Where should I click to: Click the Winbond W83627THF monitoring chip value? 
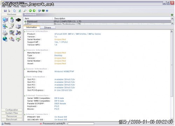coord(64,72)
